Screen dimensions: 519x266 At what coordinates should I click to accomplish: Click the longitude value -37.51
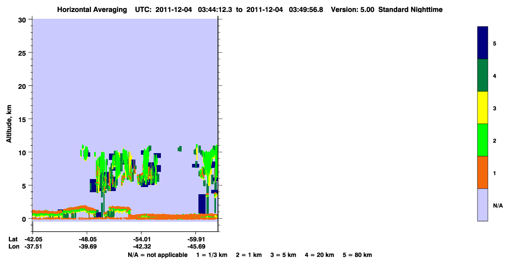tap(33, 247)
